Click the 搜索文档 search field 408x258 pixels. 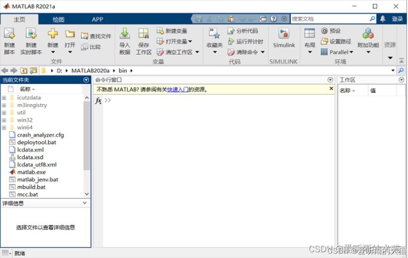click(330, 19)
